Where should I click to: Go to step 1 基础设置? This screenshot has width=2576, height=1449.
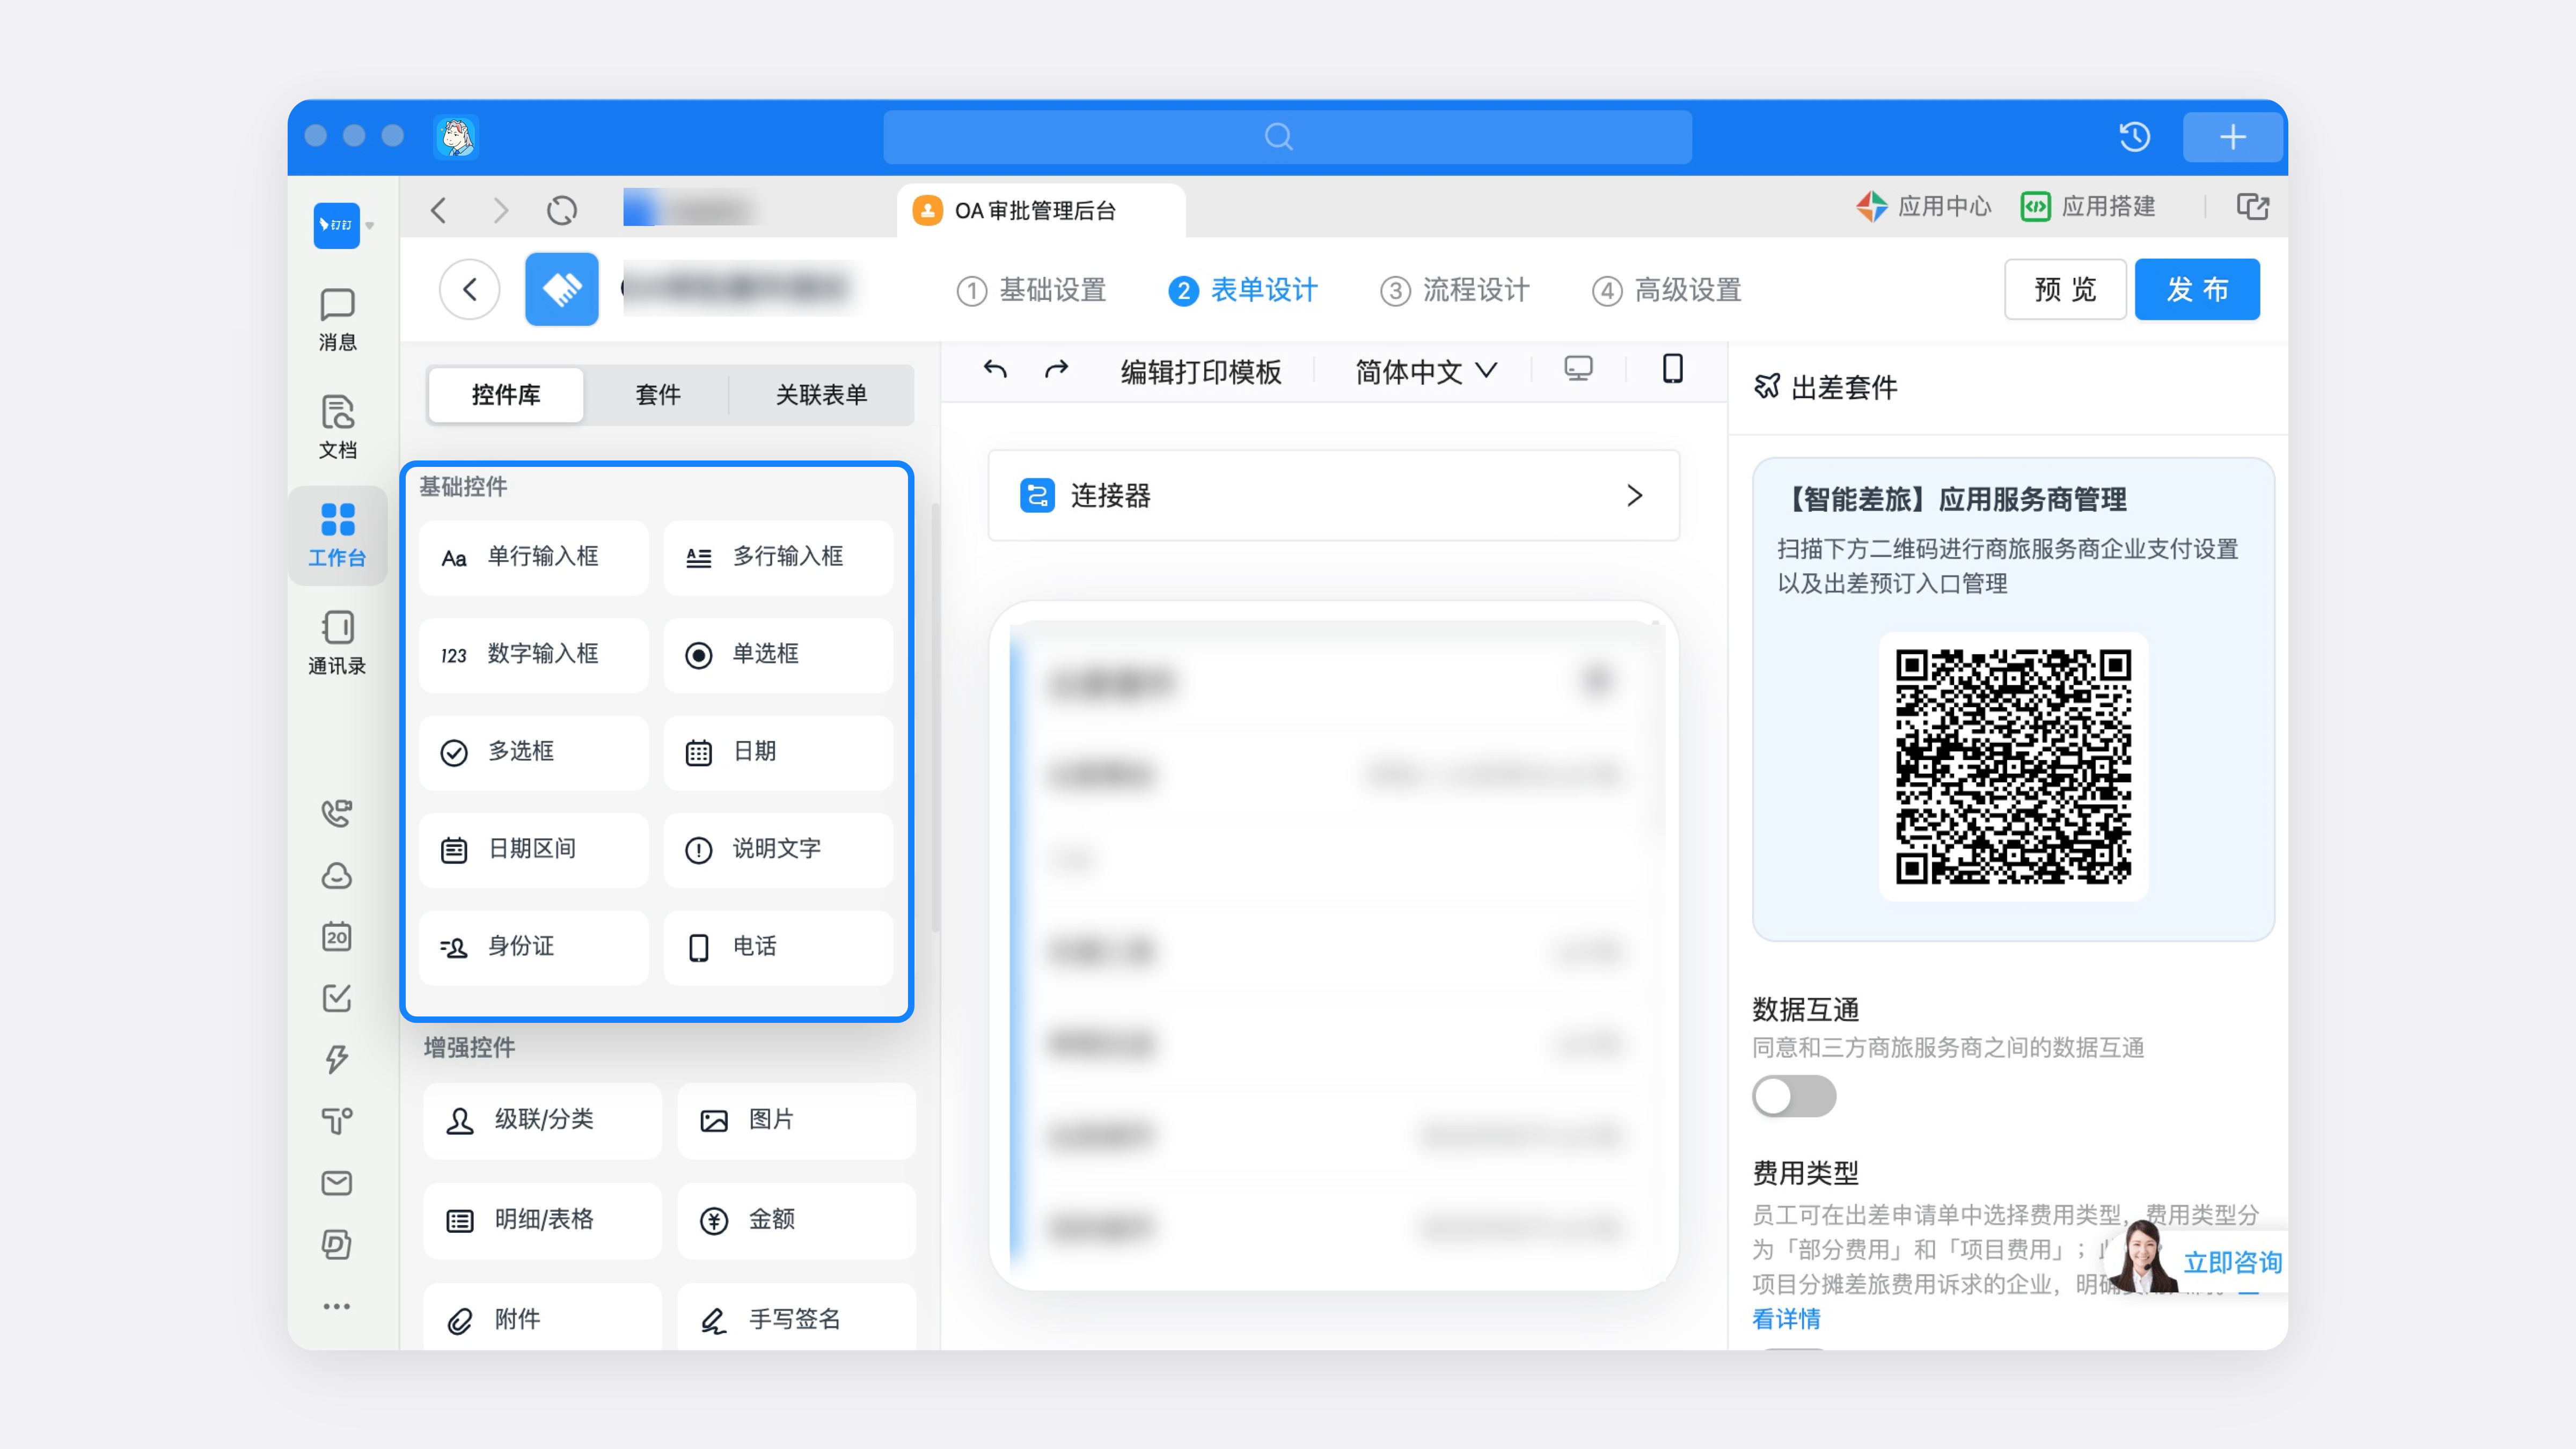[x=1031, y=290]
